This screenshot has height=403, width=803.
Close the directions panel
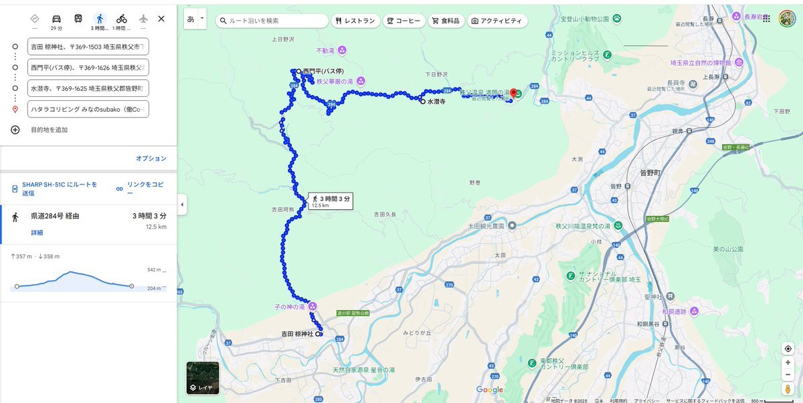coord(161,19)
